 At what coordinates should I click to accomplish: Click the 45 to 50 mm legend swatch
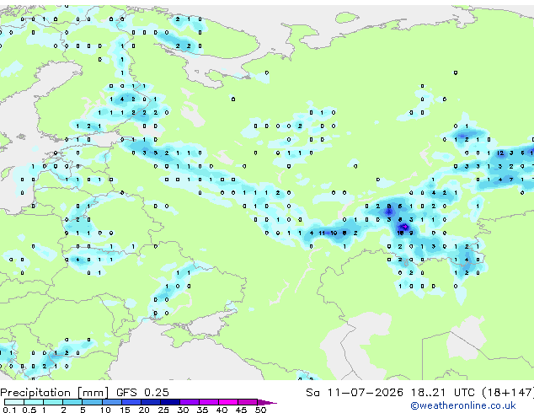click(x=248, y=402)
